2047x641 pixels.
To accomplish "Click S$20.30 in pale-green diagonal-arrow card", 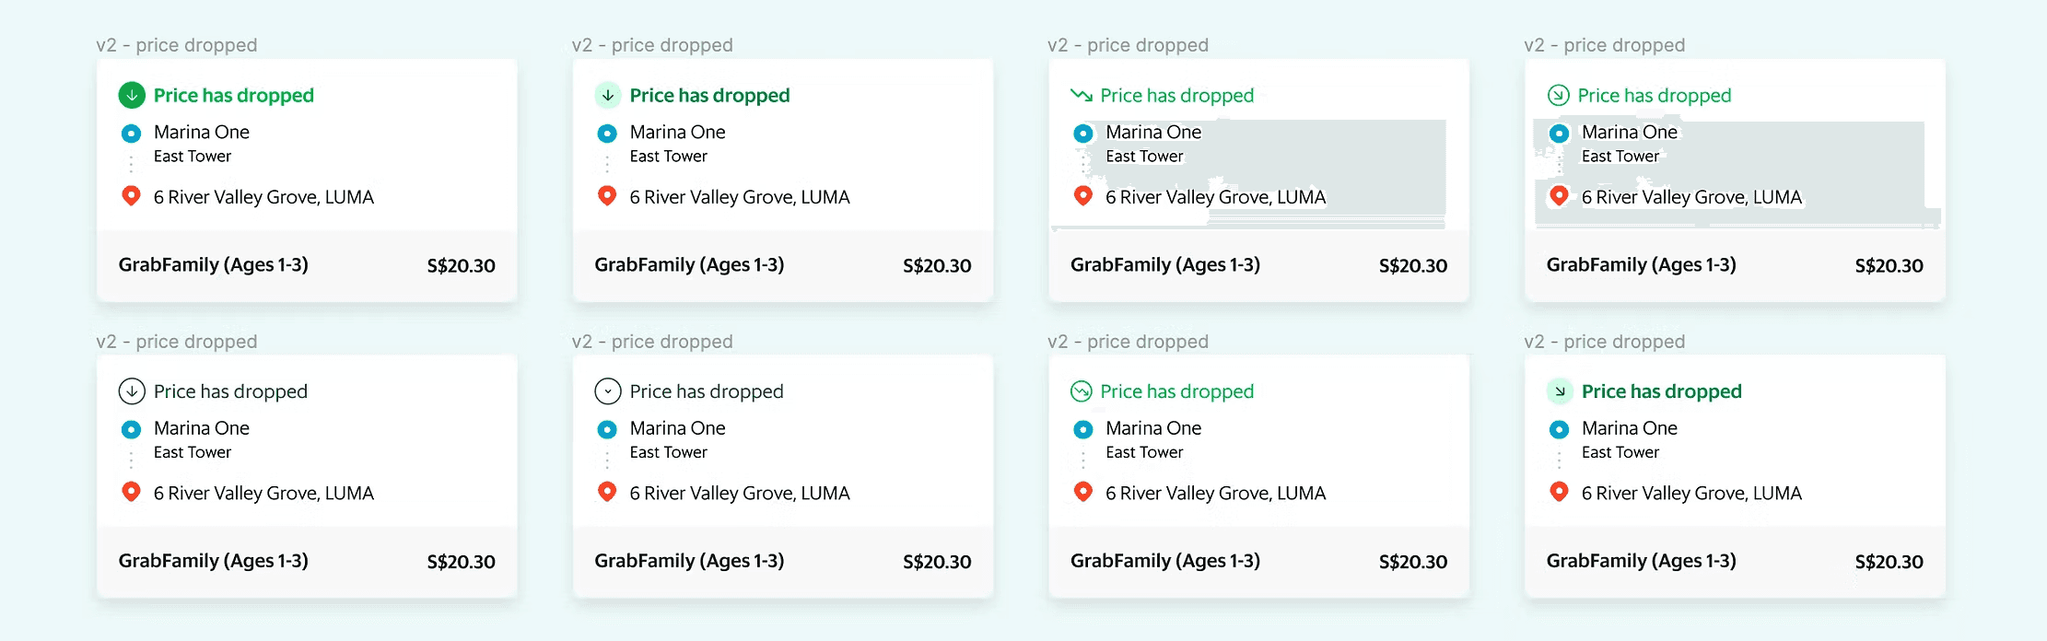I will [x=1889, y=562].
